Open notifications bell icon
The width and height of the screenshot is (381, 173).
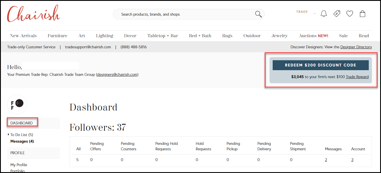(324, 14)
